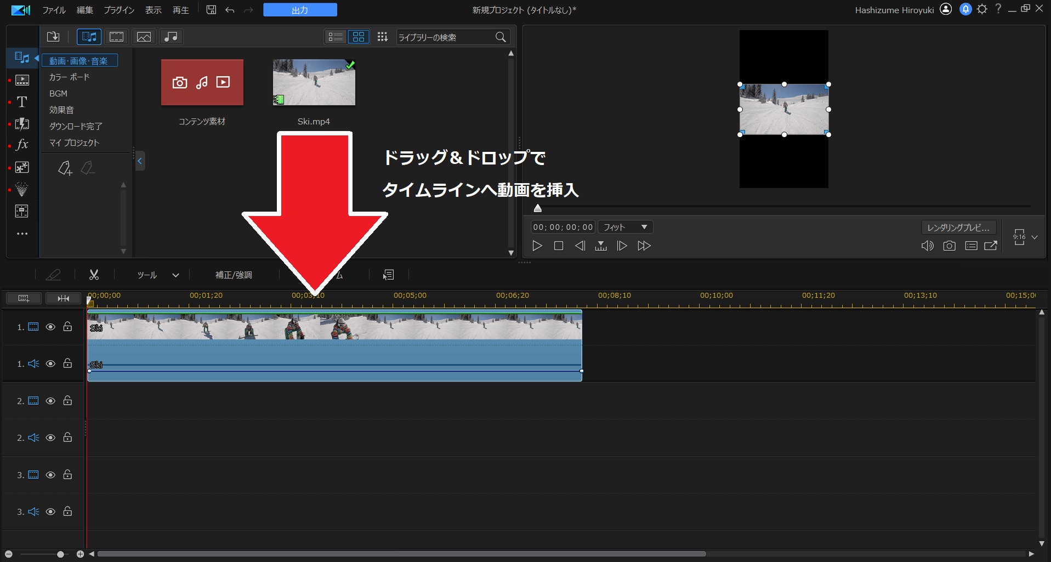Select BGM category

coord(58,93)
